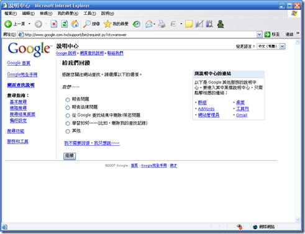Click the page icon in address bar
This screenshot has width=305, height=234.
click(20, 35)
